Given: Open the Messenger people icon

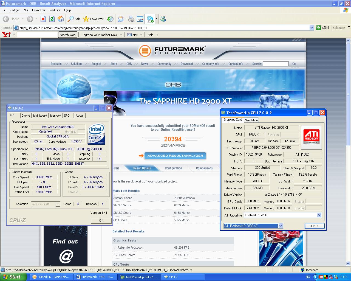Looking at the screenshot, I should click(x=163, y=19).
